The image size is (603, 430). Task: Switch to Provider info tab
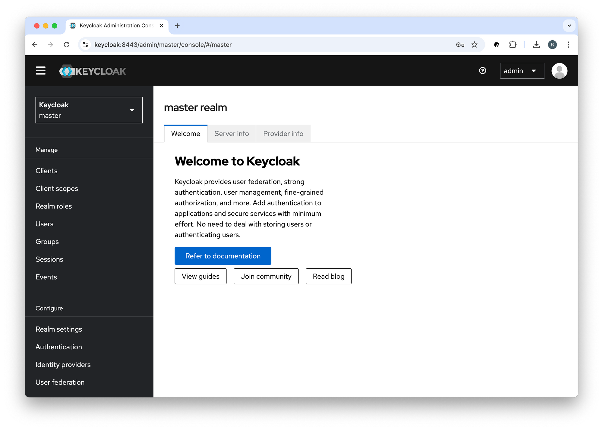coord(283,134)
